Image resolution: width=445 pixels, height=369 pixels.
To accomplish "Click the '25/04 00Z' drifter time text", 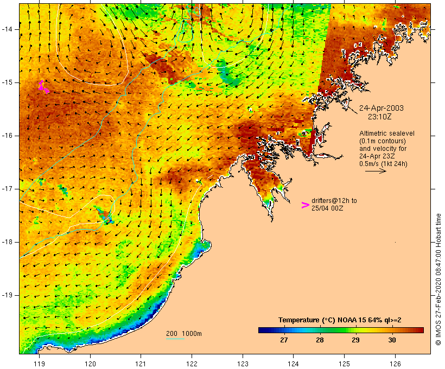I will point(327,208).
